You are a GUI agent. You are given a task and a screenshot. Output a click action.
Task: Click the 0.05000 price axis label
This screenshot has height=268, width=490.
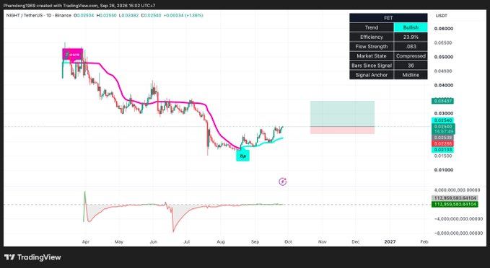(x=443, y=57)
